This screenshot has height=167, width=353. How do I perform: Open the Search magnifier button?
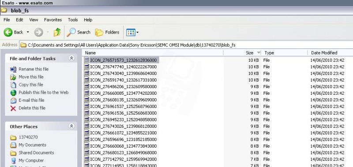pos(78,32)
